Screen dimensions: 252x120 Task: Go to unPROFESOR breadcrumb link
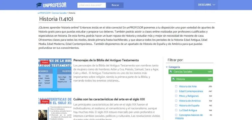coord(44,13)
